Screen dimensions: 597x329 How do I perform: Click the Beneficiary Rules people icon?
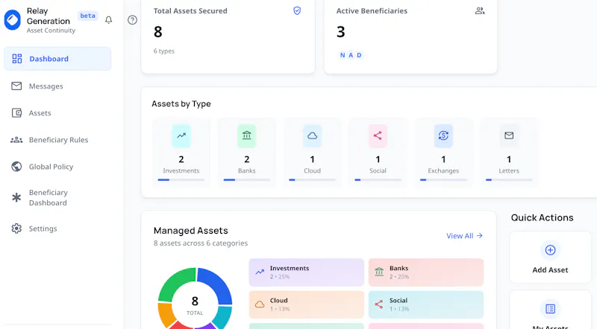[16, 140]
